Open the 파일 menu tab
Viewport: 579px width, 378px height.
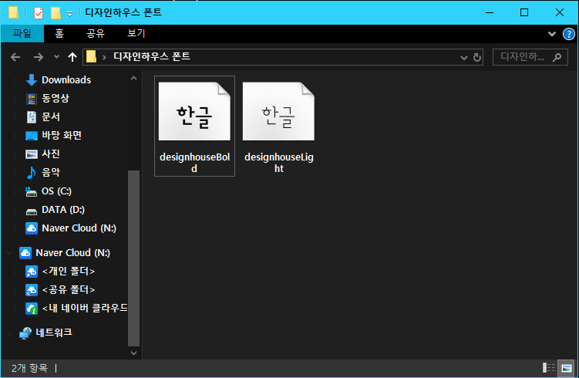22,34
